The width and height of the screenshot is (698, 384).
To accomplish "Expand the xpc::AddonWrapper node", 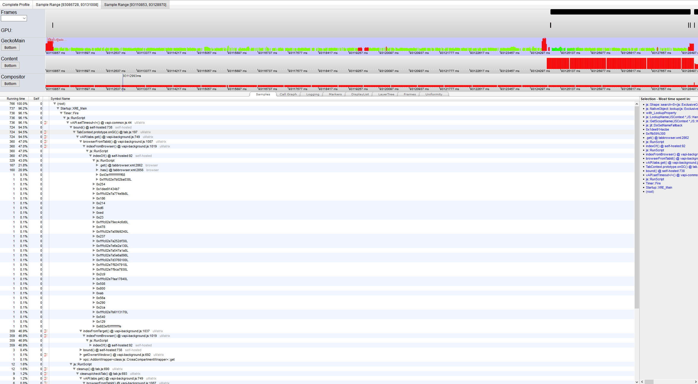I will click(81, 359).
